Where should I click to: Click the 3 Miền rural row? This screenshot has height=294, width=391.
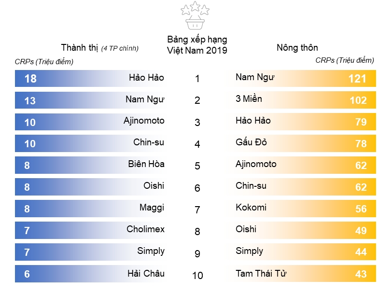point(305,100)
